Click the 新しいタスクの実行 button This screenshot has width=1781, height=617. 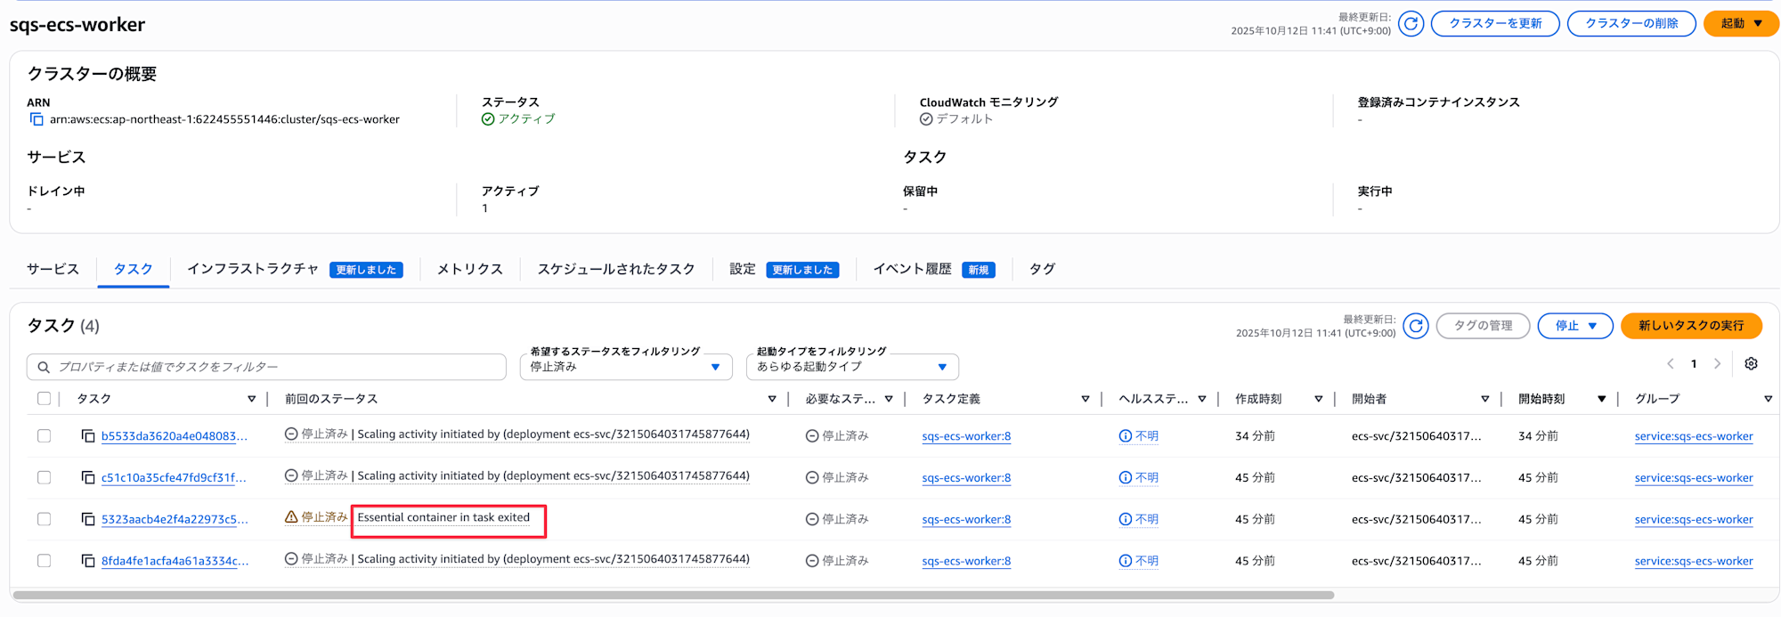click(x=1690, y=326)
